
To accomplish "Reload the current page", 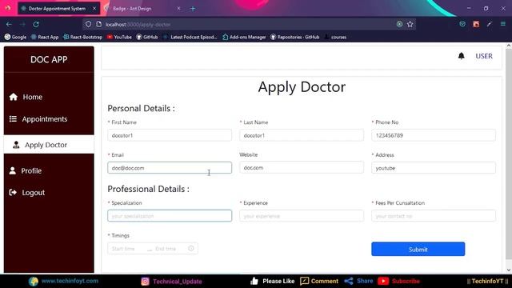I will (36, 24).
